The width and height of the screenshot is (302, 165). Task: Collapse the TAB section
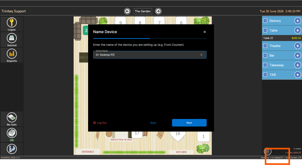265,75
